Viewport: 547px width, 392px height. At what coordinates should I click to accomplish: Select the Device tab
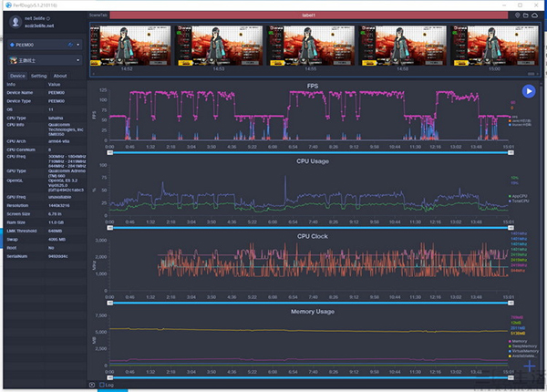tap(17, 76)
